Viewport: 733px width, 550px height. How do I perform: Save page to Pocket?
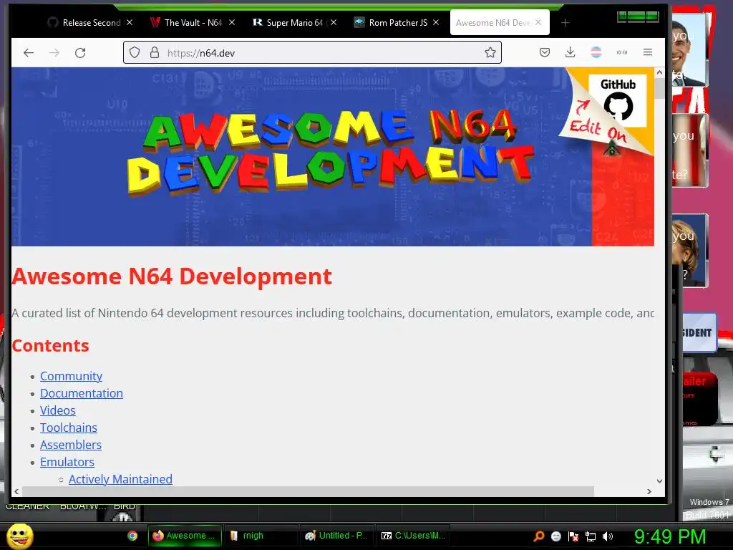tap(545, 52)
